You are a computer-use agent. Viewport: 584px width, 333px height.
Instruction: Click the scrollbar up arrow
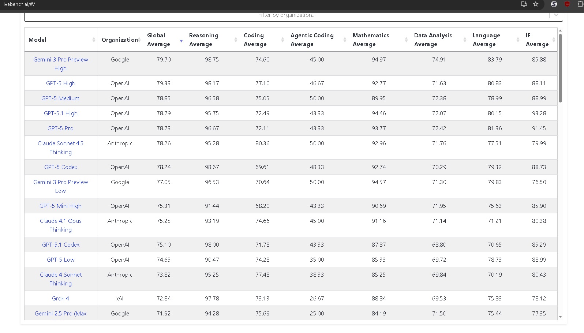560,31
